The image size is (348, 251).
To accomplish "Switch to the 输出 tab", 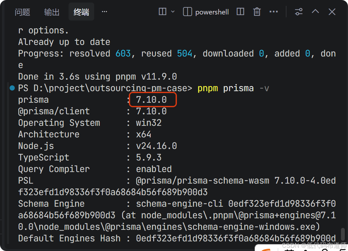I will (52, 12).
